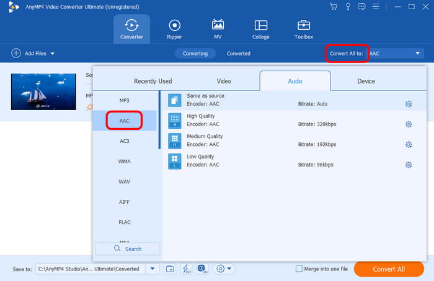Switch to the Device tab
The width and height of the screenshot is (434, 281).
[366, 81]
